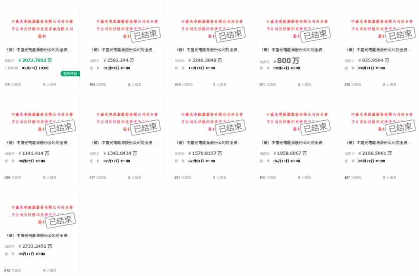Click the 已结束 stamp on the 08月04日 listing
The width and height of the screenshot is (419, 276).
coord(61,127)
